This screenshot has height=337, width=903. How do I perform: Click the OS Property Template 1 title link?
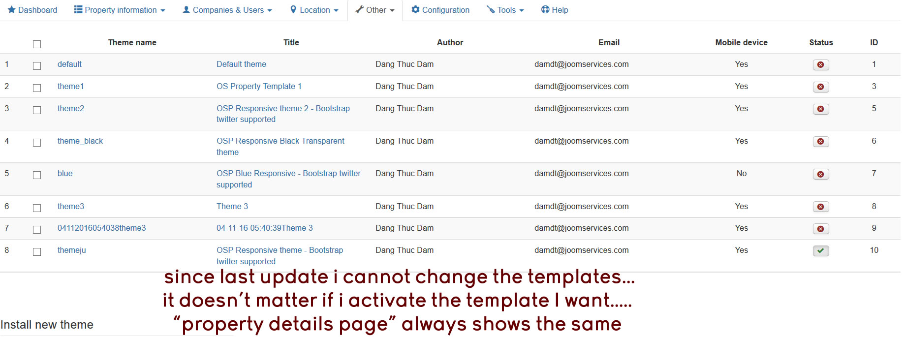pyautogui.click(x=259, y=87)
